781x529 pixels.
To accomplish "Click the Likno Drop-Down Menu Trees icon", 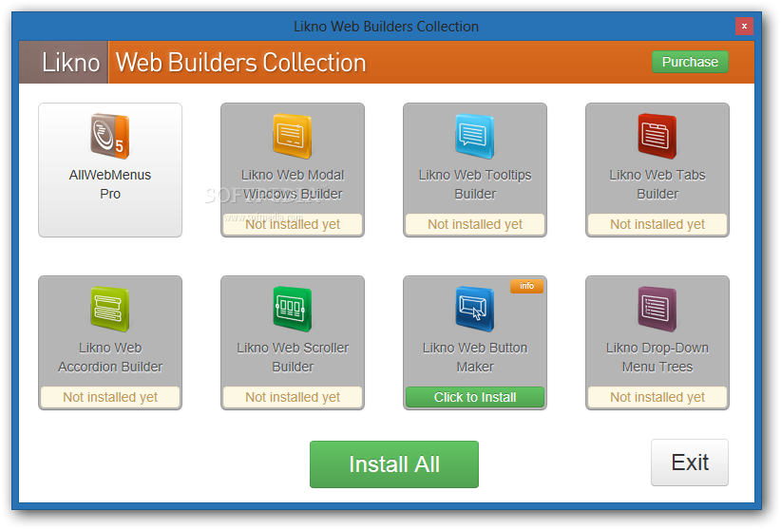I will (x=657, y=309).
